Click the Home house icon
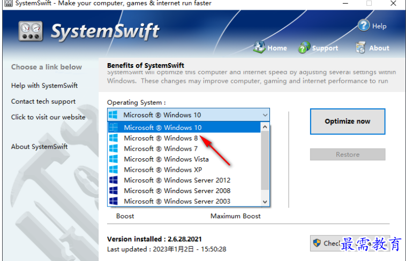Viewport: 406px width, 261px height. tap(259, 48)
